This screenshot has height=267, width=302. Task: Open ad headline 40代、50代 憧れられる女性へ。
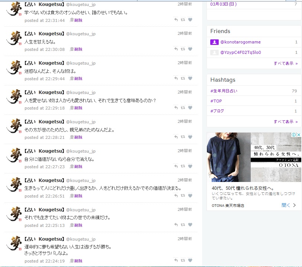click(x=243, y=188)
